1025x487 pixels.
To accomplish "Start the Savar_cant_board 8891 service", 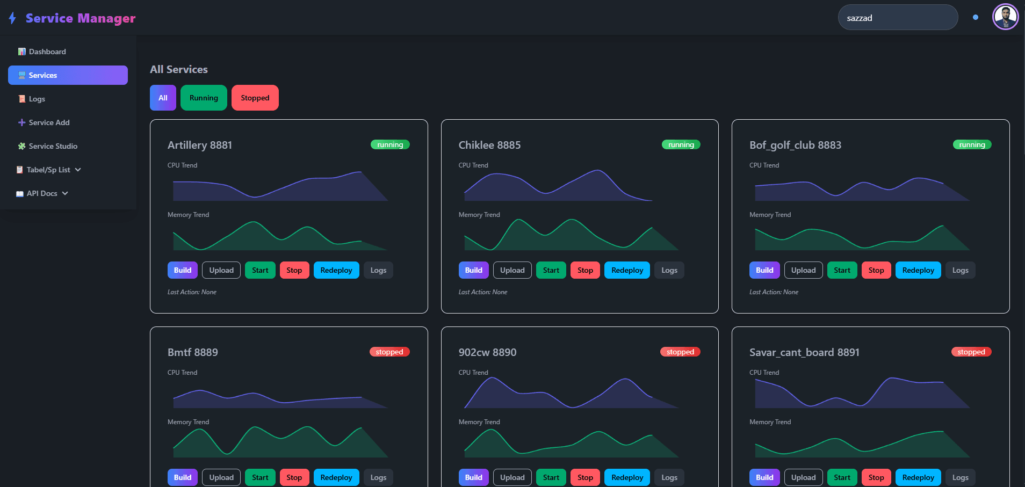I will (842, 477).
